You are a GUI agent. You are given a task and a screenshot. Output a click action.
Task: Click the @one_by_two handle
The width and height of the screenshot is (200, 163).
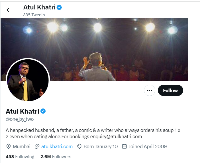tap(20, 119)
